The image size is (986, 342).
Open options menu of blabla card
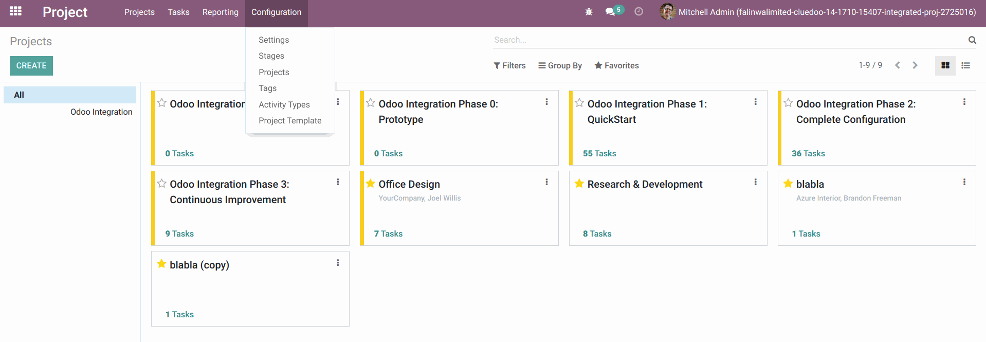click(964, 182)
